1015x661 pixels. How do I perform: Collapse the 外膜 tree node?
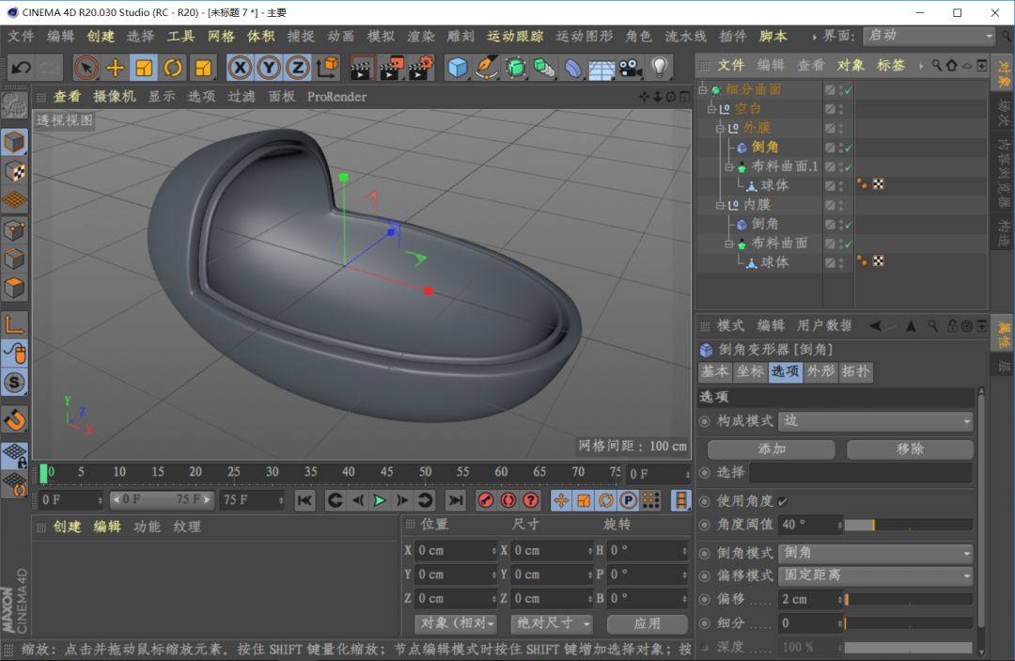pyautogui.click(x=722, y=128)
